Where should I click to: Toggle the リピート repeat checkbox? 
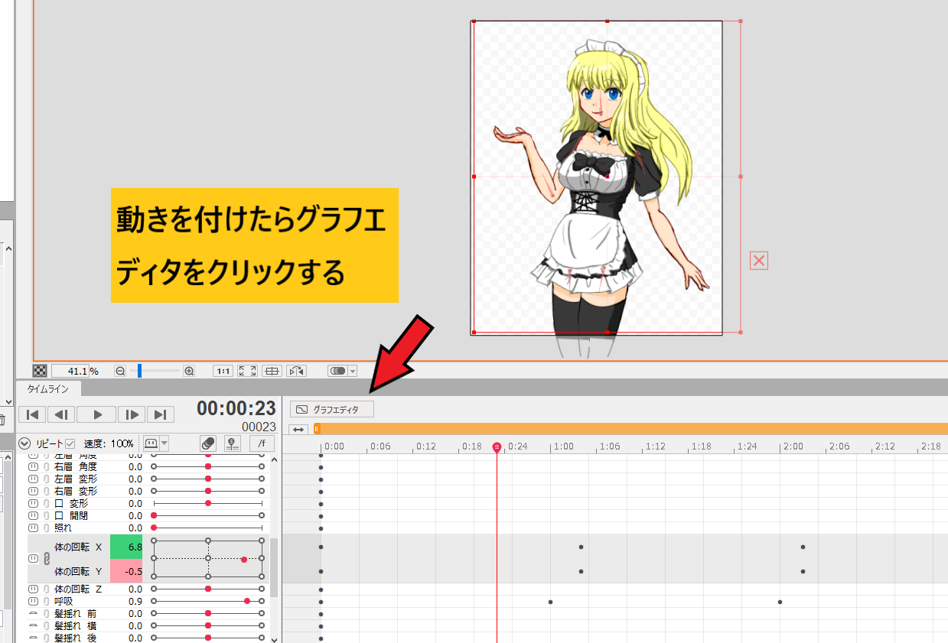70,443
